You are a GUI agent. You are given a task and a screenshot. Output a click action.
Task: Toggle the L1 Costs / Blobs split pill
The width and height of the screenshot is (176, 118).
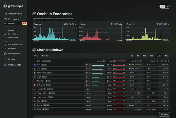point(120,61)
